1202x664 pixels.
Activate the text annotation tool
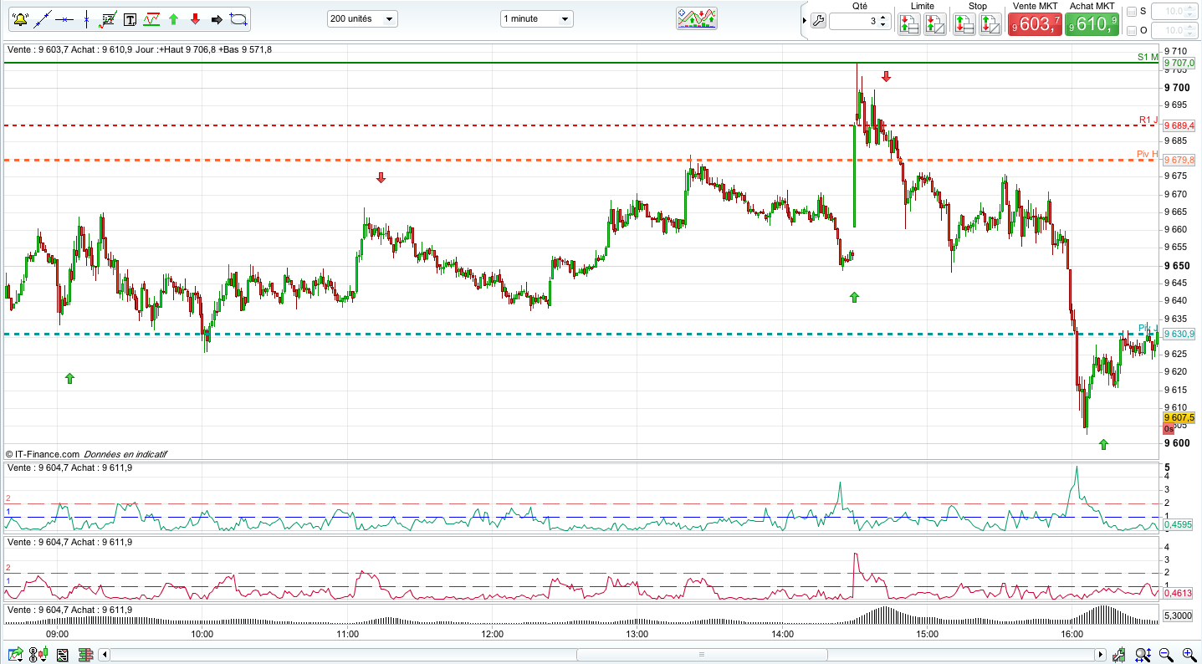pos(130,18)
